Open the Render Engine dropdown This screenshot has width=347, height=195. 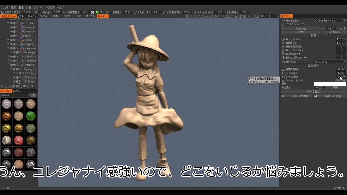(330, 21)
